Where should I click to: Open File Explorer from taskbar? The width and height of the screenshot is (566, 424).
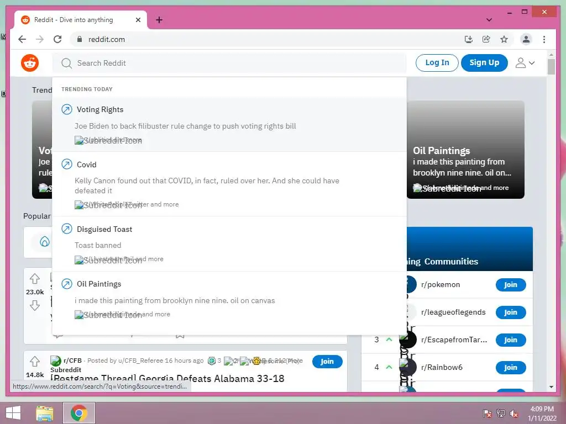coord(45,413)
